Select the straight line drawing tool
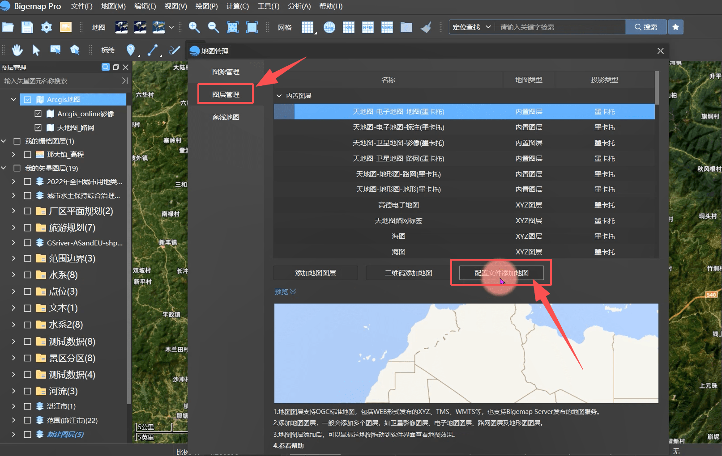This screenshot has height=456, width=722. (x=153, y=50)
